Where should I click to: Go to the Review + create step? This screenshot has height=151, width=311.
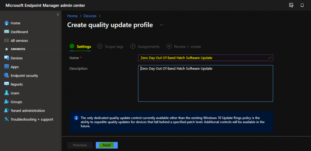(184, 47)
